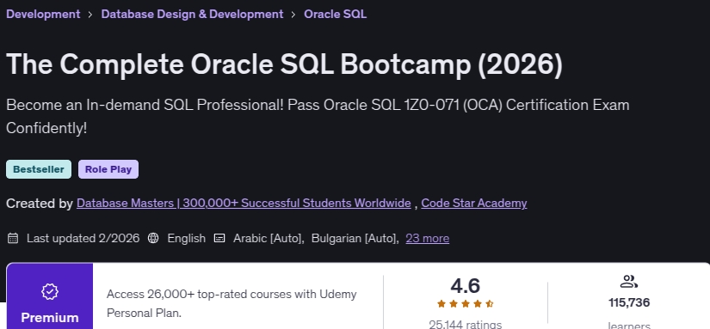The image size is (710, 329).
Task: Click the star rating row
Action: [x=465, y=304]
